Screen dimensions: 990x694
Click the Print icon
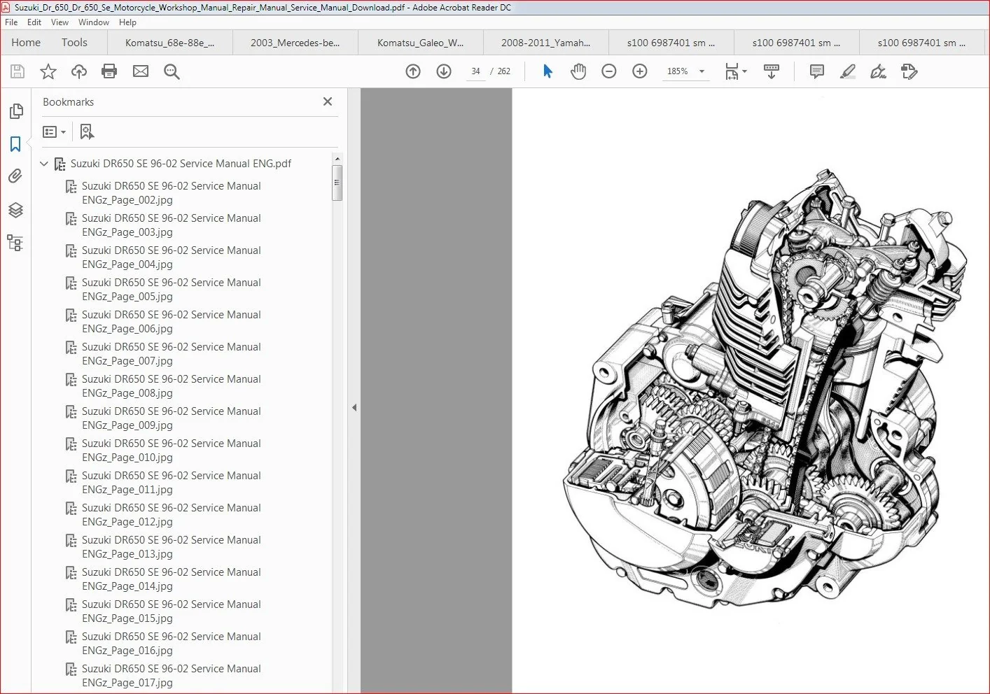tap(109, 71)
